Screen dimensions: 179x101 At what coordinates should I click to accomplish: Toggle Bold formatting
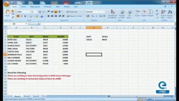(18, 16)
